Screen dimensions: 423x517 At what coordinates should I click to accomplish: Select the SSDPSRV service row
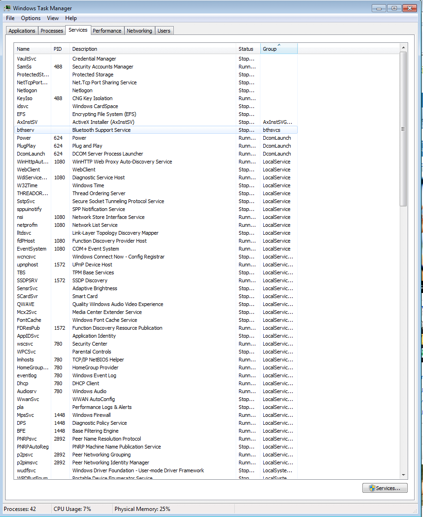(156, 280)
